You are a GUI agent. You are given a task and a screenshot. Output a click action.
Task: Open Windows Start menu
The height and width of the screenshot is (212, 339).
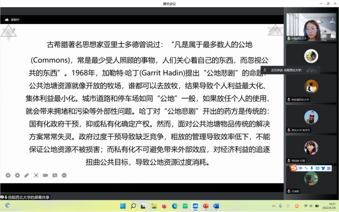click(x=123, y=206)
